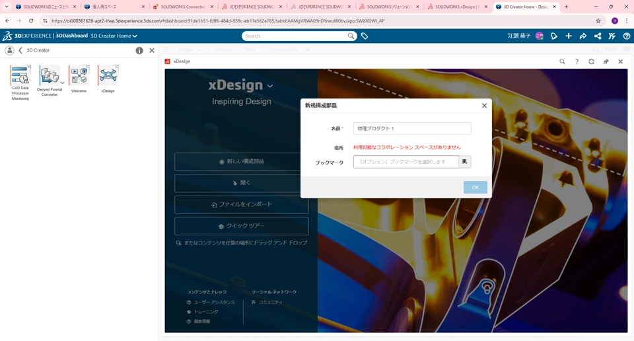634x341 pixels.
Task: Click the ファイルをインポート button
Action: point(242,205)
